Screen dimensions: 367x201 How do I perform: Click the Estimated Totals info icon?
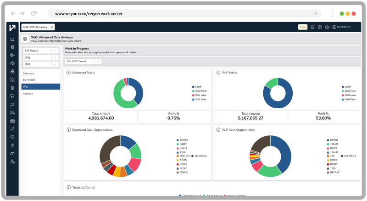69,73
